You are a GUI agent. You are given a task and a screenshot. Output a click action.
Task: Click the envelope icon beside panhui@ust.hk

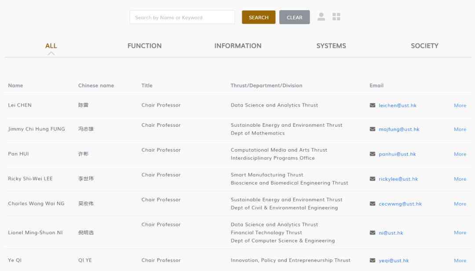point(373,154)
